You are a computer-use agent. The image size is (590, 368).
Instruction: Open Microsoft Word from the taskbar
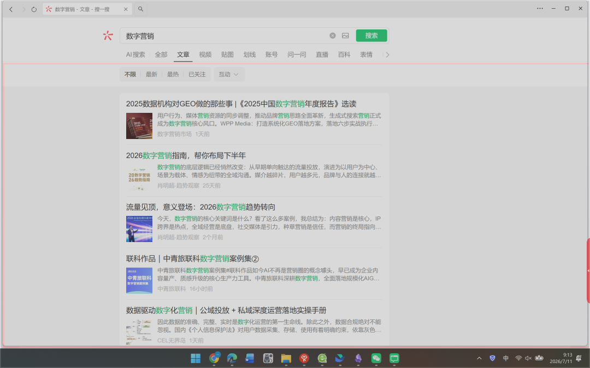click(x=250, y=358)
